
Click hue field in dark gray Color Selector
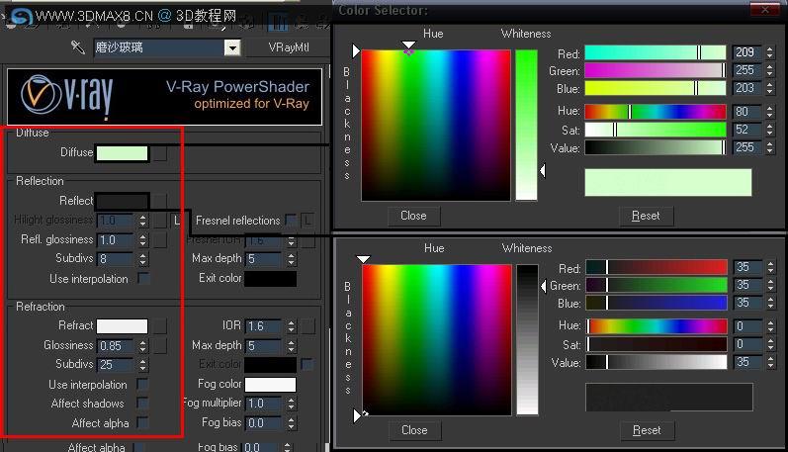(x=437, y=340)
